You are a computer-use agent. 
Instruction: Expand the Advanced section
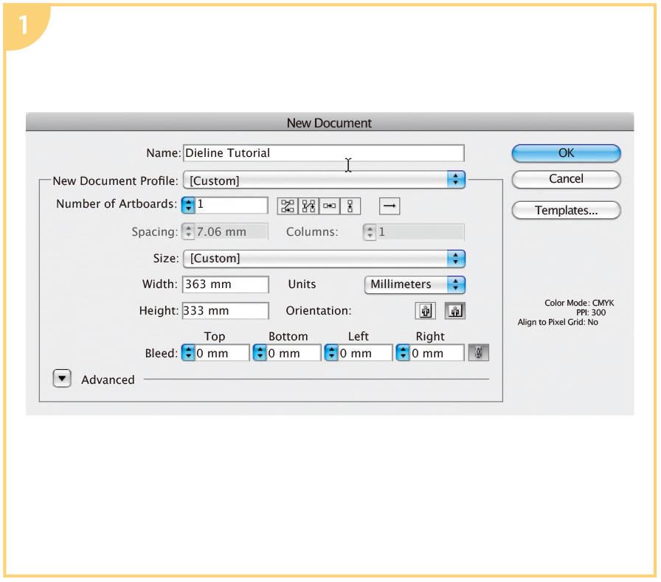click(x=62, y=379)
